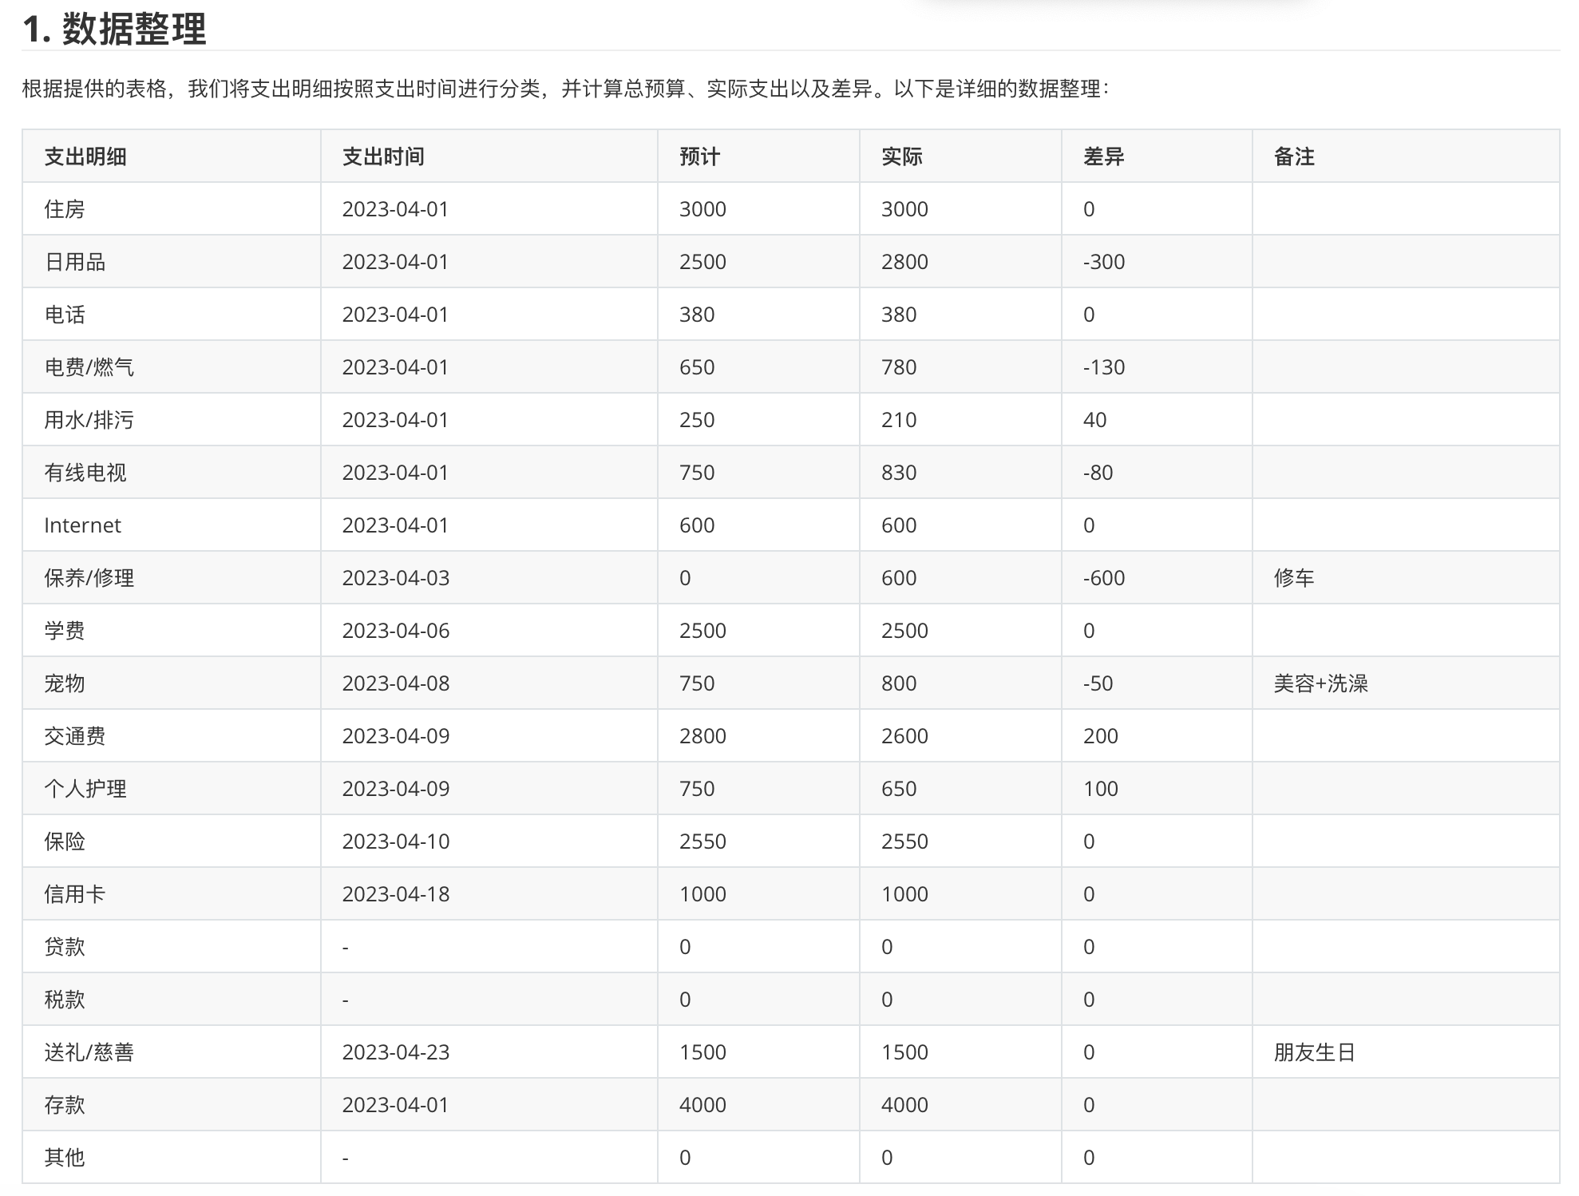The height and width of the screenshot is (1196, 1579).
Task: Click the 交通费 actual value 2600
Action: pos(904,736)
